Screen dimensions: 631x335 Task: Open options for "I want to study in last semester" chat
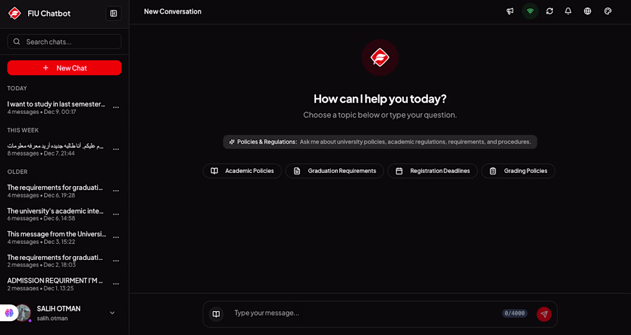116,108
